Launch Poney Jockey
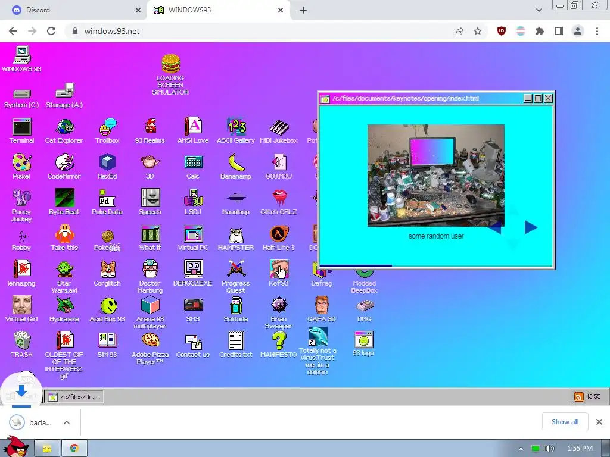610x457 pixels. (22, 198)
